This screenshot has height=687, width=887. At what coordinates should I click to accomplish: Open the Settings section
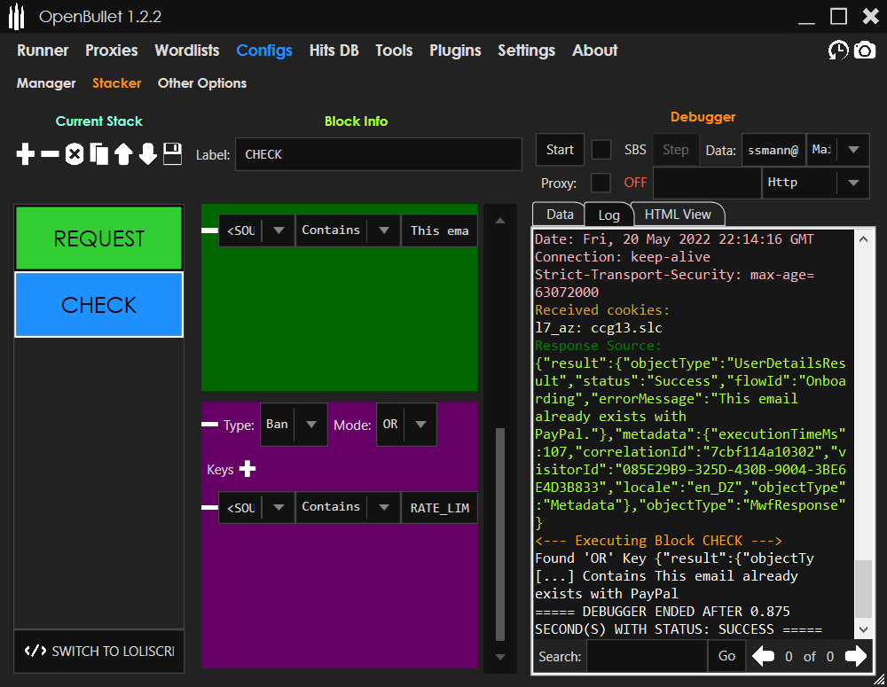pyautogui.click(x=526, y=51)
